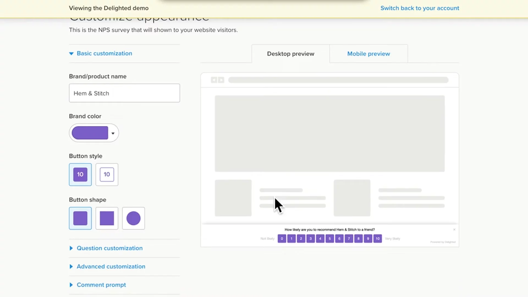The height and width of the screenshot is (297, 528).
Task: Collapse the Basic customization section
Action: click(x=104, y=53)
